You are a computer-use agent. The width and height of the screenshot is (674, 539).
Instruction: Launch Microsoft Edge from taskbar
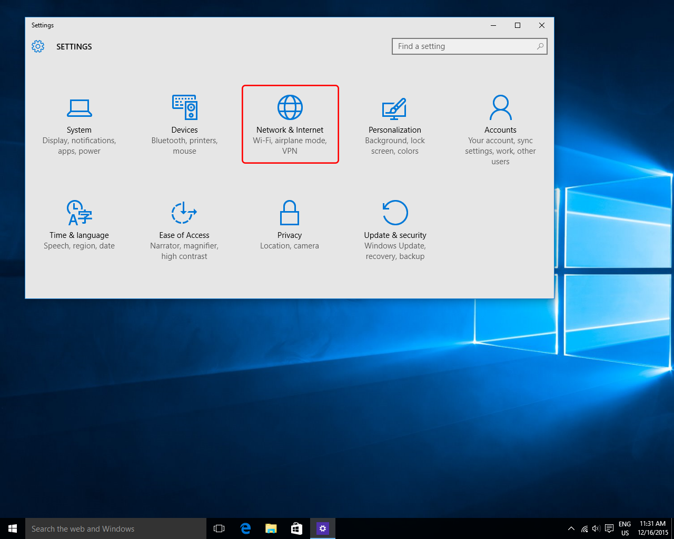[x=245, y=528]
